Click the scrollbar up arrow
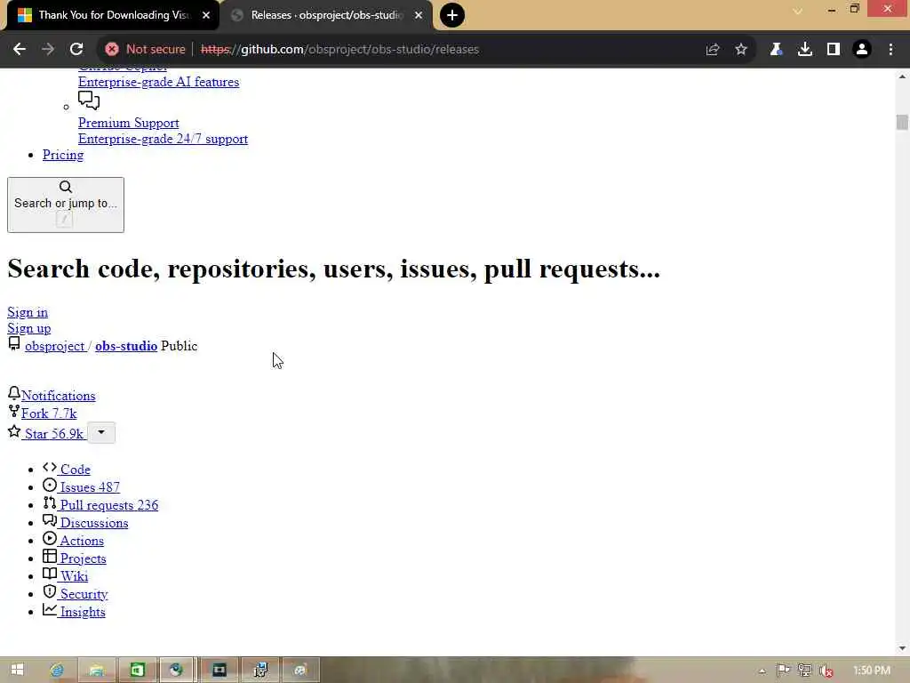The image size is (910, 683). (902, 76)
